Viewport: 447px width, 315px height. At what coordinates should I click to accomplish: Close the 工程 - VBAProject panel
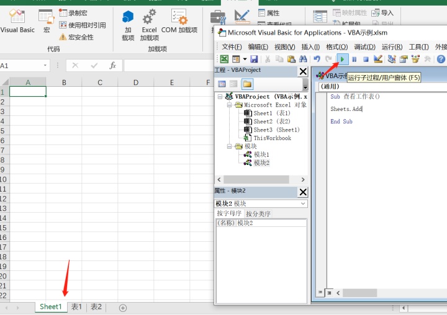pos(303,71)
